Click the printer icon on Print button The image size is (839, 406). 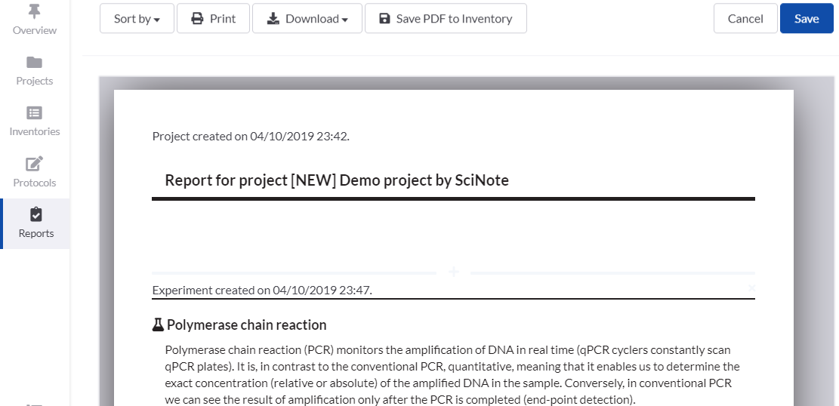(x=198, y=19)
